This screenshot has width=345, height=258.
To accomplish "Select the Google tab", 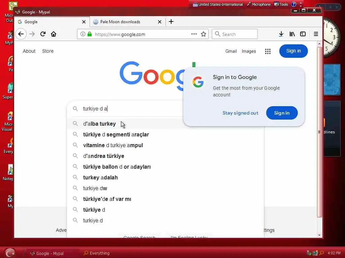I will click(x=52, y=22).
